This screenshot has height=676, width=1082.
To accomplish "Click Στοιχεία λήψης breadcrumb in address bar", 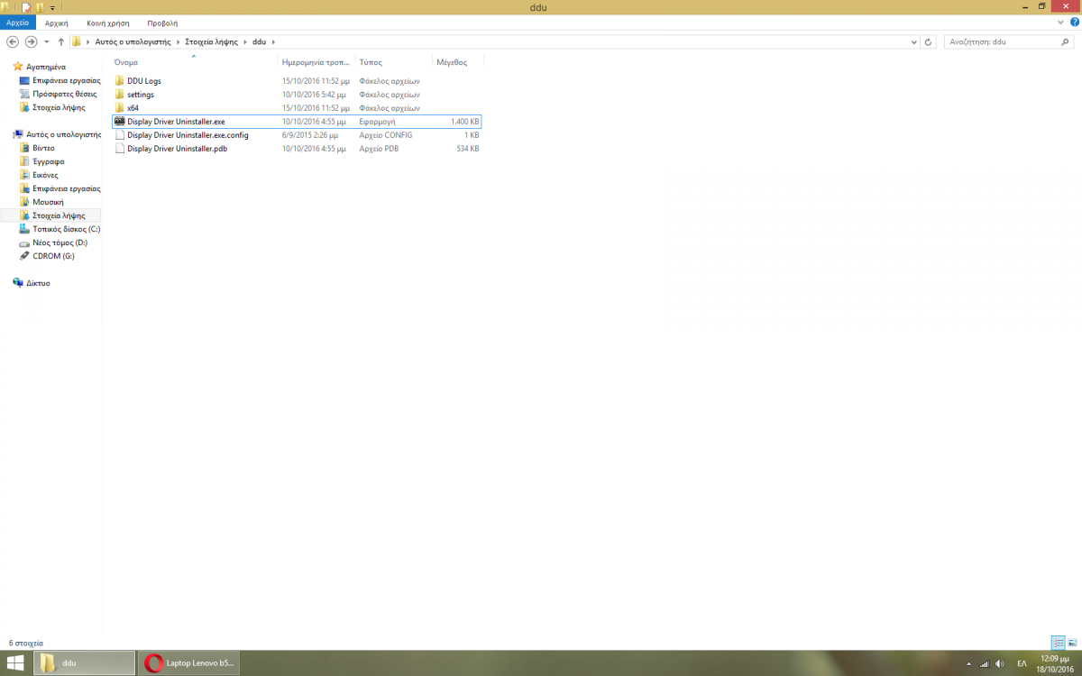I will [x=211, y=41].
